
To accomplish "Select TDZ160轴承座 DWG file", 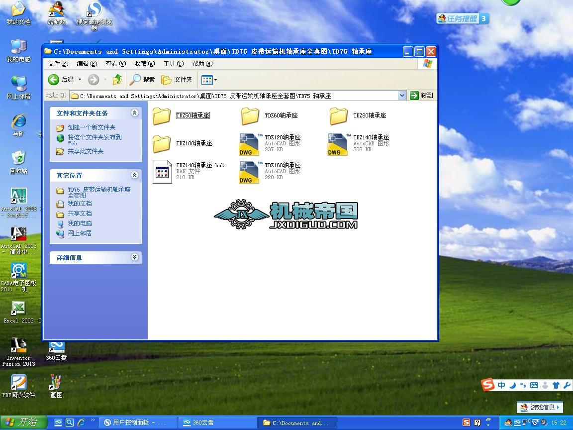I will pyautogui.click(x=270, y=172).
